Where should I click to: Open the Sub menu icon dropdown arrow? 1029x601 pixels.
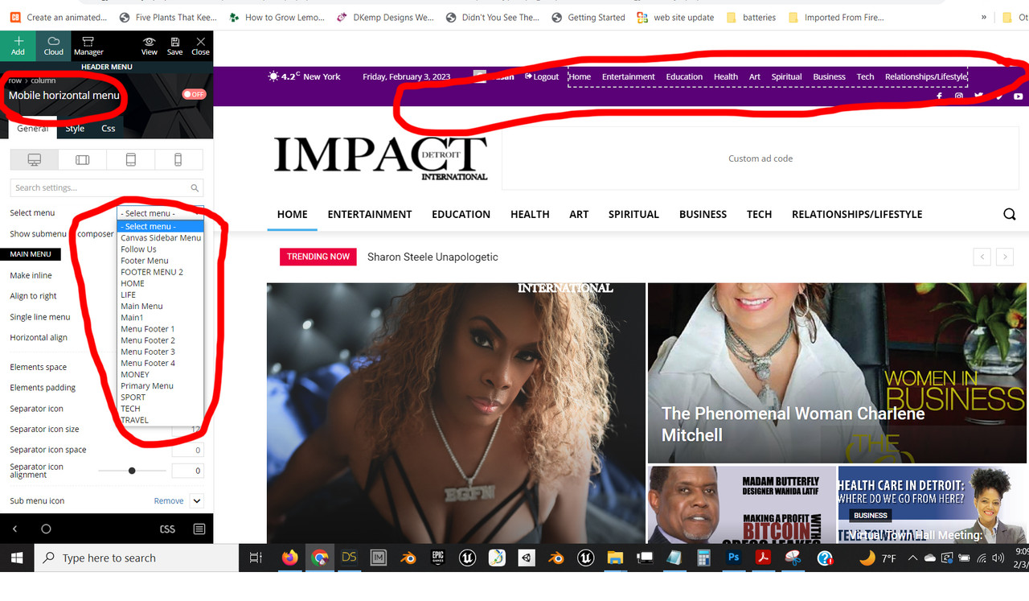click(x=197, y=500)
